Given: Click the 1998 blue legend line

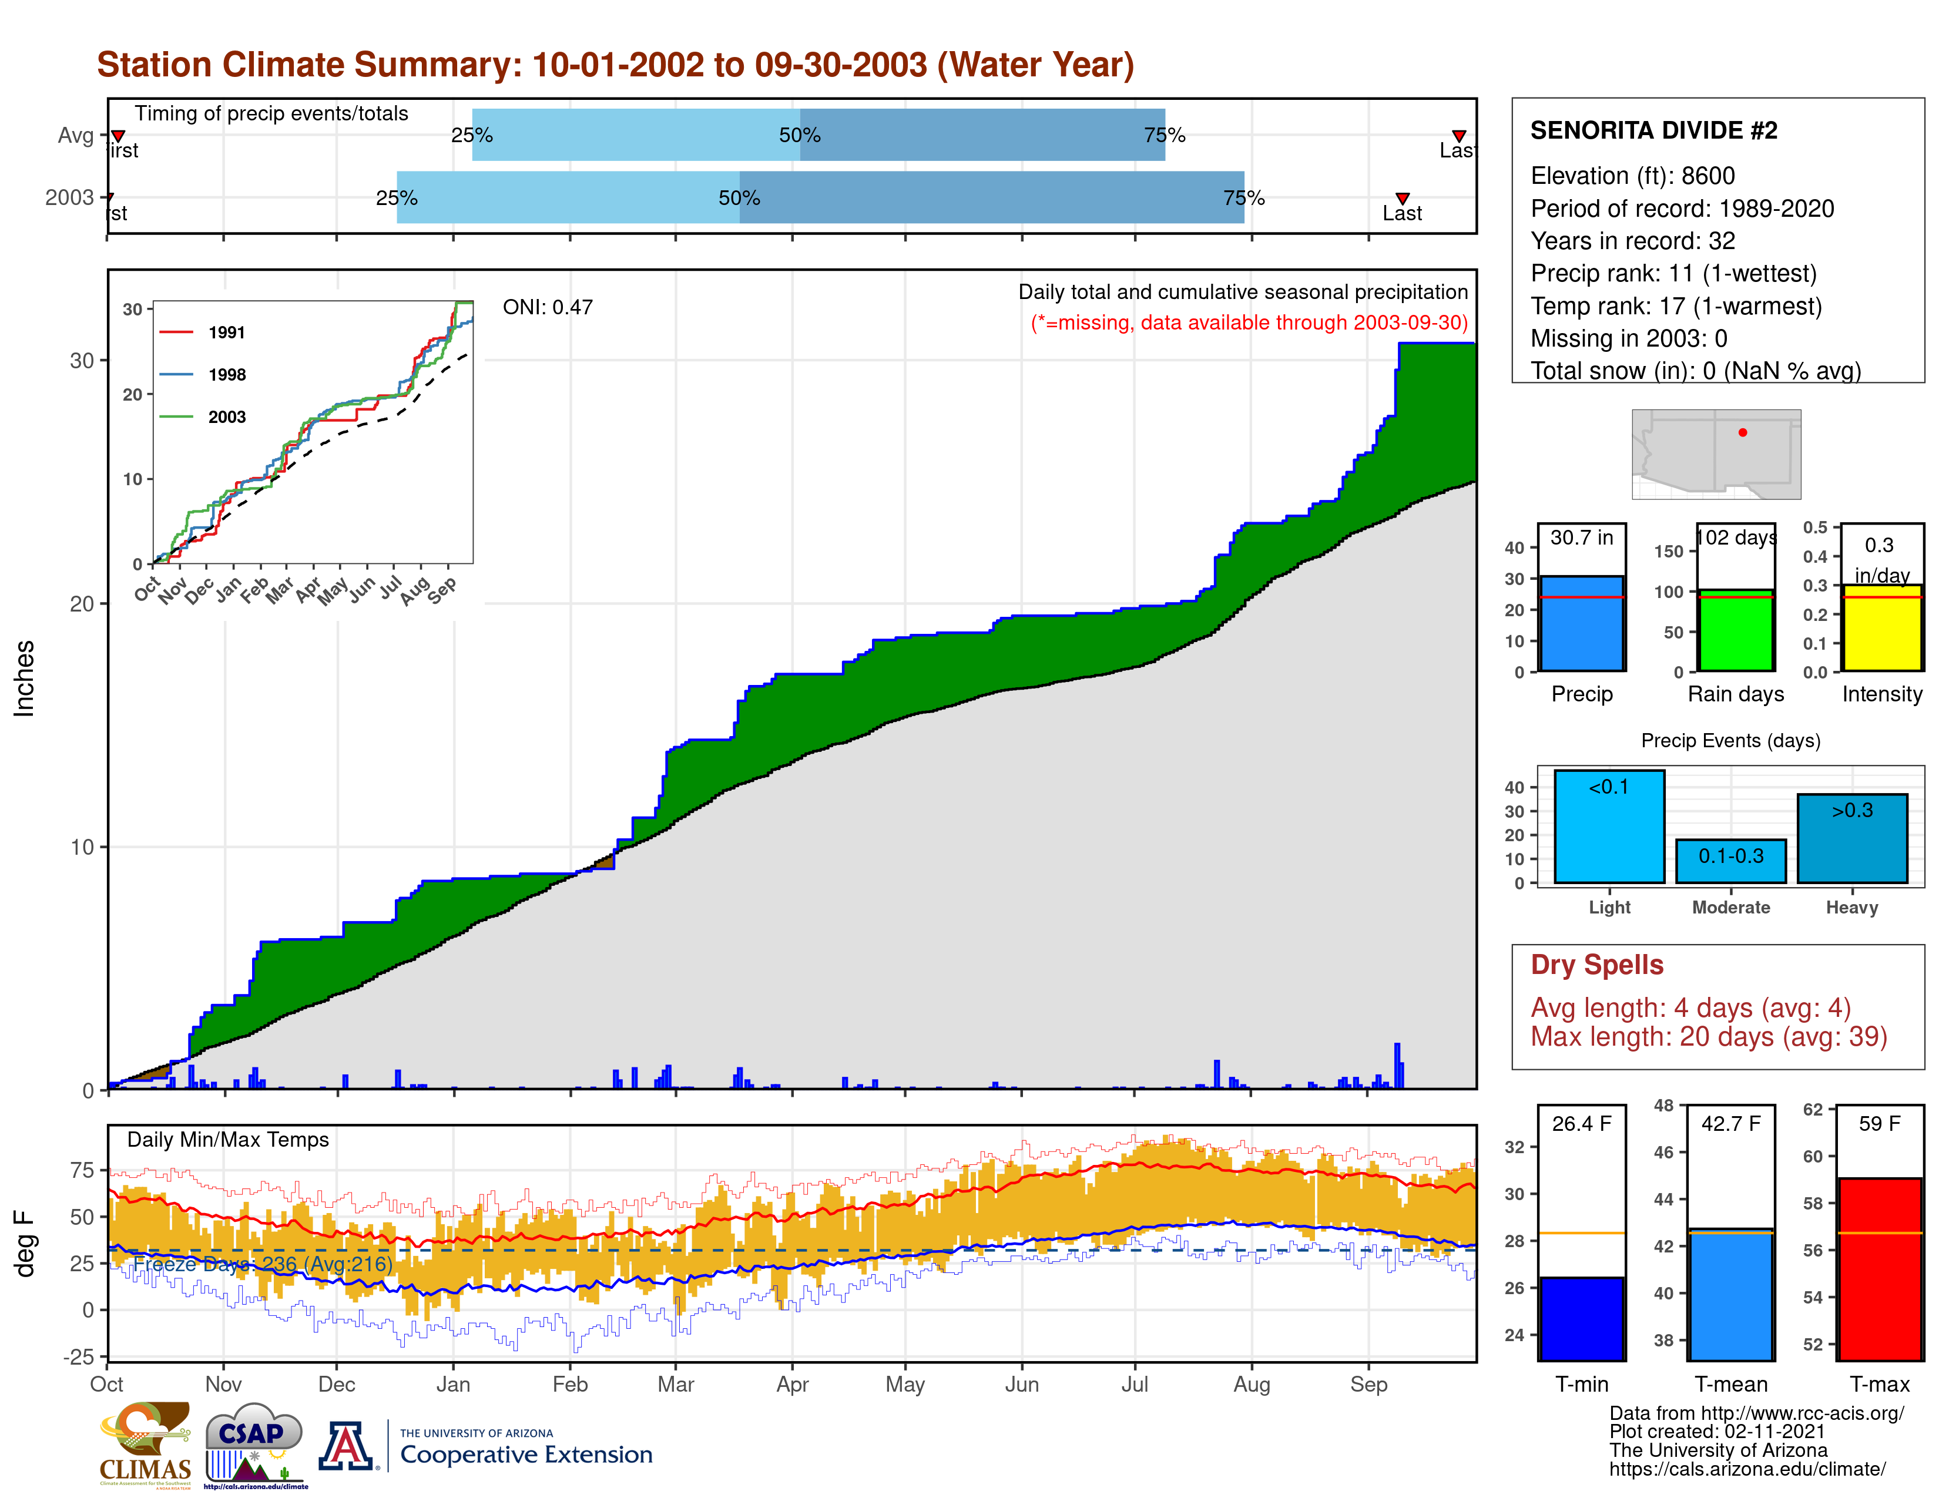Looking at the screenshot, I should coord(176,375).
